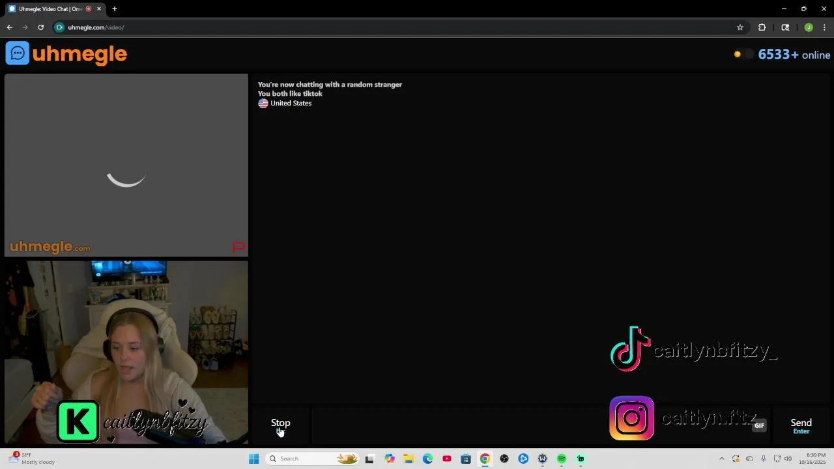Open the weather widget showing Mostly cloudy

click(x=33, y=459)
